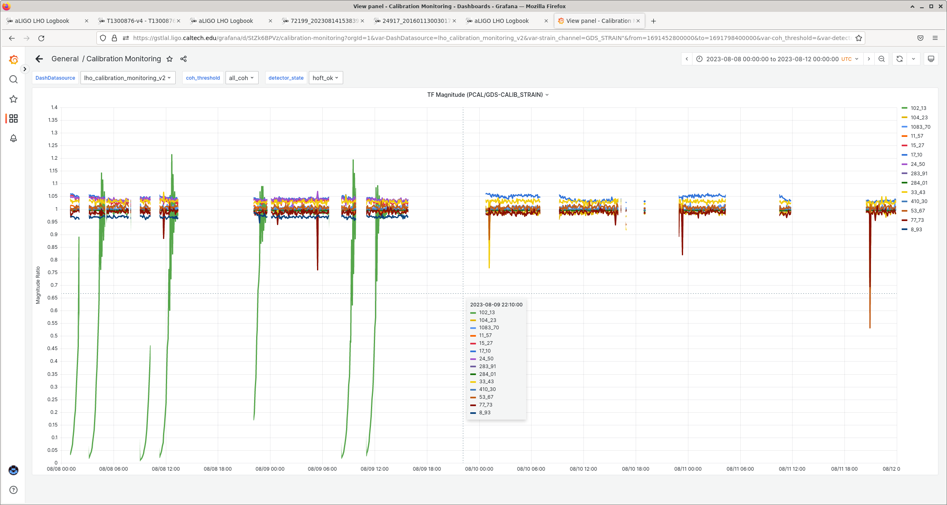This screenshot has height=505, width=947.
Task: Toggle legend series 283_91
Action: tap(919, 174)
